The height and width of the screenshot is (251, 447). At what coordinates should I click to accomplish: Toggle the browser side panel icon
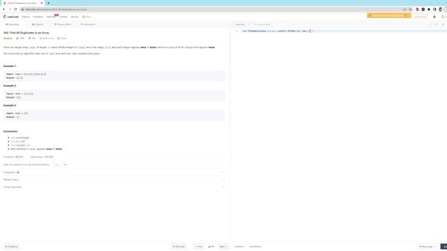click(434, 9)
